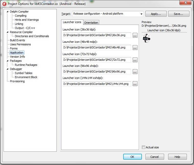Switch to the Orientation tab
Screen dimensions: 194x165
tap(91, 23)
